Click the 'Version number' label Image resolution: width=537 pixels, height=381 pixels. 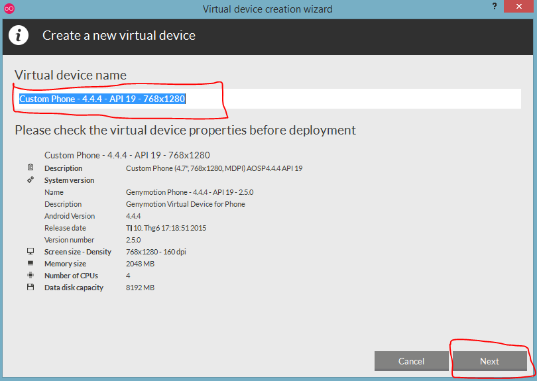[x=69, y=240]
